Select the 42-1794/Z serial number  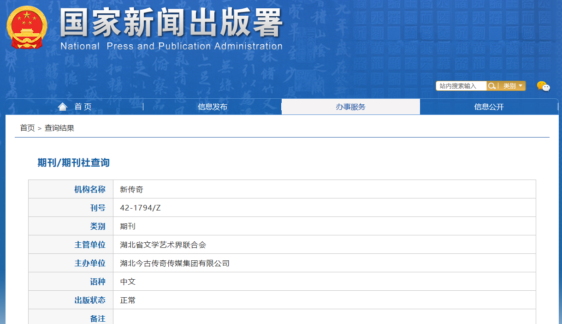[x=140, y=208]
